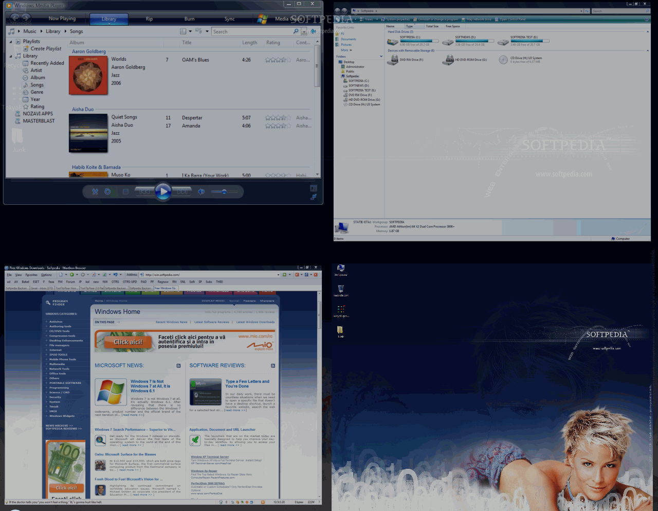Open the Latest Software Reviews link
658x511 pixels.
(x=212, y=322)
